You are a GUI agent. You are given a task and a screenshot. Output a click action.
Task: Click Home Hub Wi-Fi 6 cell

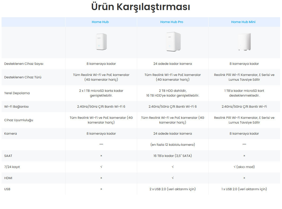[x=101, y=107]
